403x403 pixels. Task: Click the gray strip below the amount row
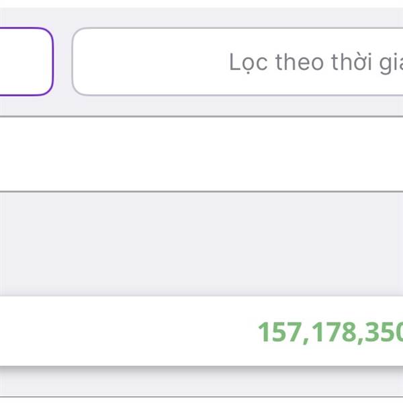pos(201,383)
